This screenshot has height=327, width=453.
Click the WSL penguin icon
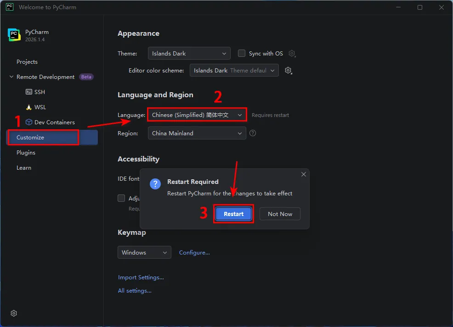click(x=29, y=107)
